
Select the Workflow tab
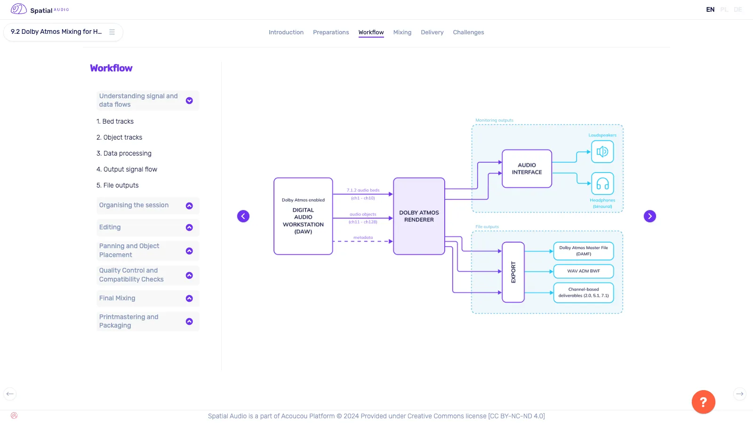pyautogui.click(x=371, y=32)
